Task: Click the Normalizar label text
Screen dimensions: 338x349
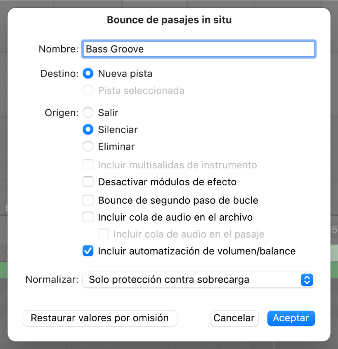Action: 52,280
